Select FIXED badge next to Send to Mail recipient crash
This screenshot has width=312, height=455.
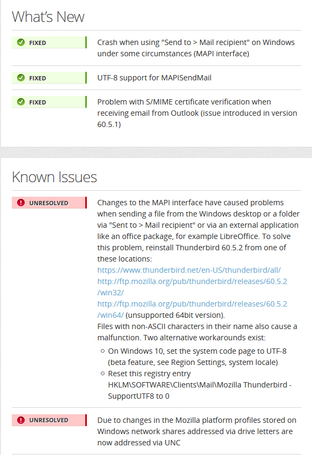[x=49, y=42]
